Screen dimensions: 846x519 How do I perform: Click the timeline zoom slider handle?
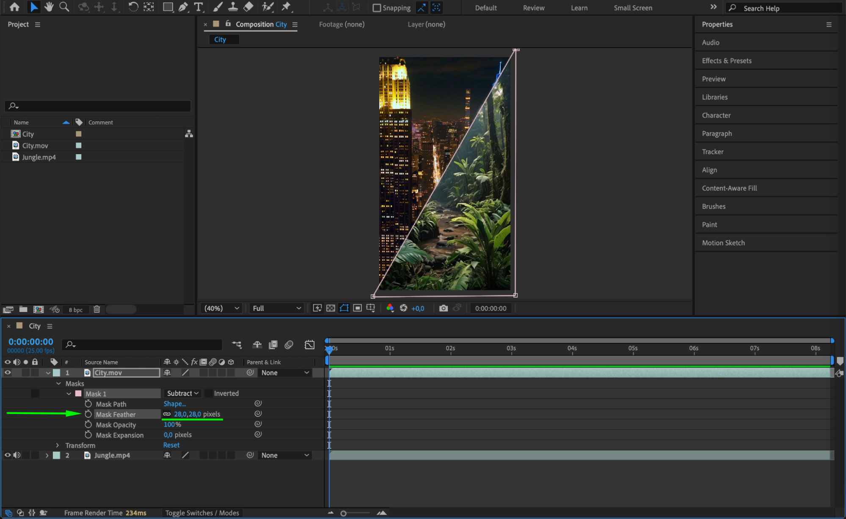click(x=343, y=513)
